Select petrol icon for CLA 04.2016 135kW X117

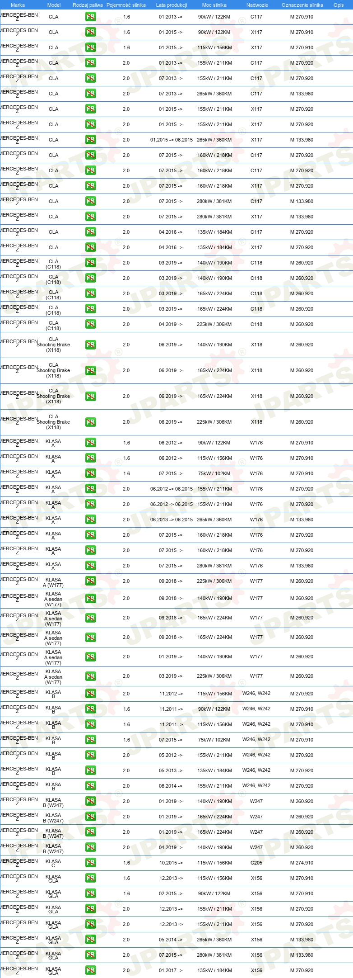click(x=90, y=247)
